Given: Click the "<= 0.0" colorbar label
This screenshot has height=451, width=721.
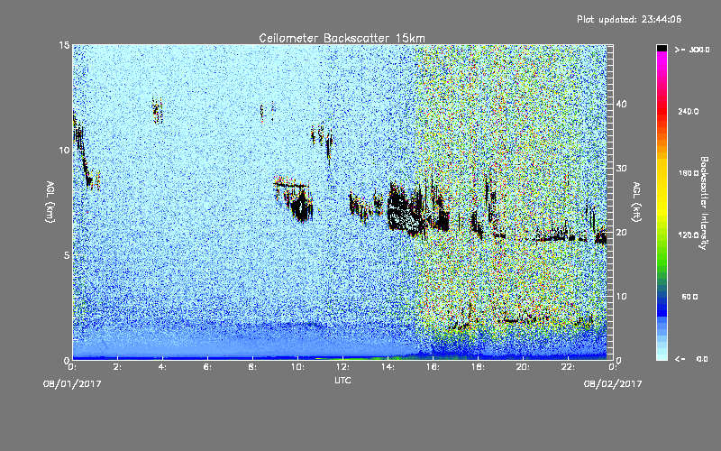Looking at the screenshot, I should [691, 359].
